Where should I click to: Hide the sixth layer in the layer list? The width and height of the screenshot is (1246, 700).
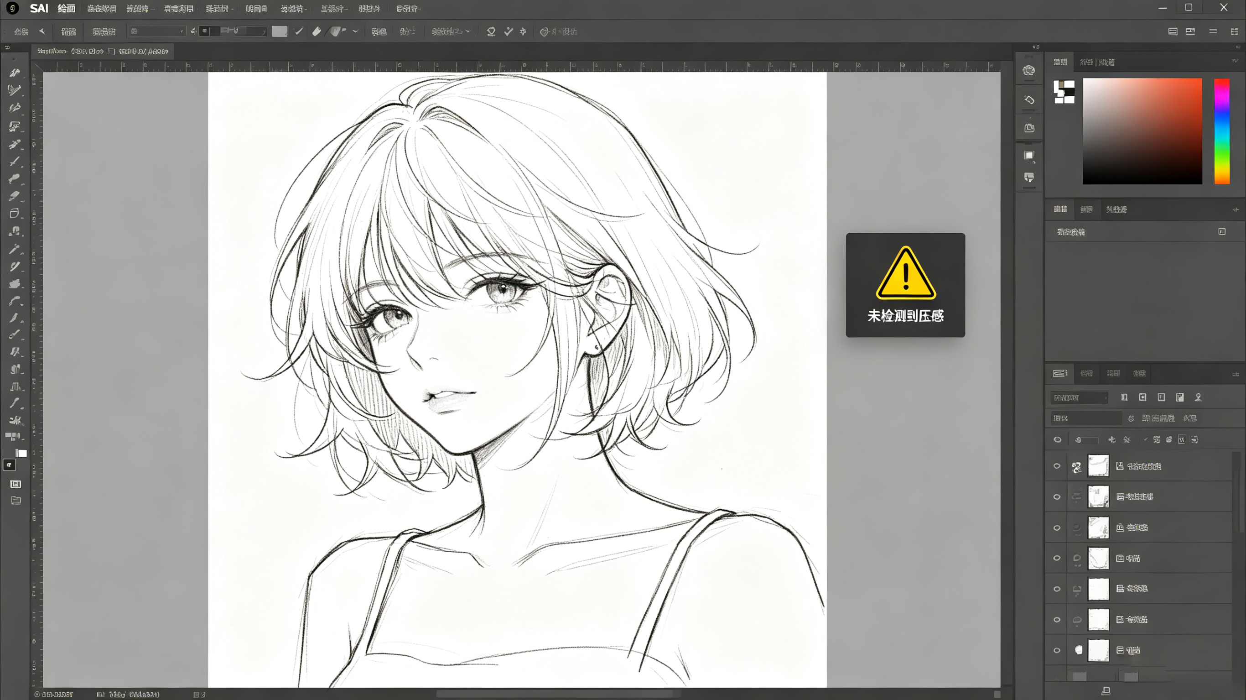coord(1057,620)
